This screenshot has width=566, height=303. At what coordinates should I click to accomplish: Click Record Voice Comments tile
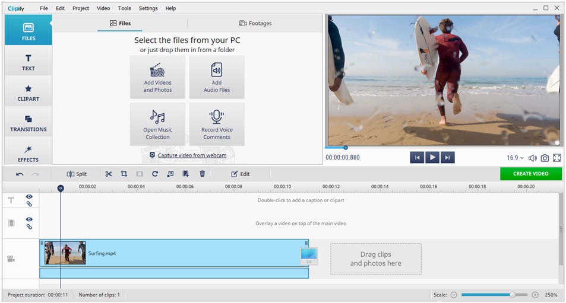pyautogui.click(x=217, y=125)
